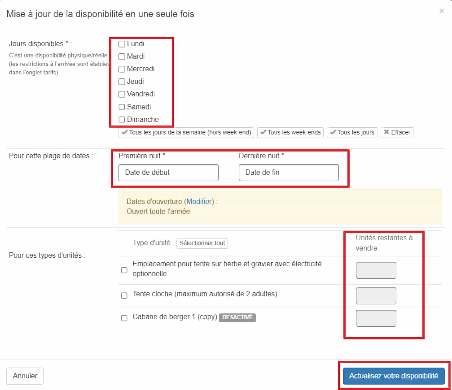
Task: Click the 'Type d'unité' column header
Action: [151, 243]
